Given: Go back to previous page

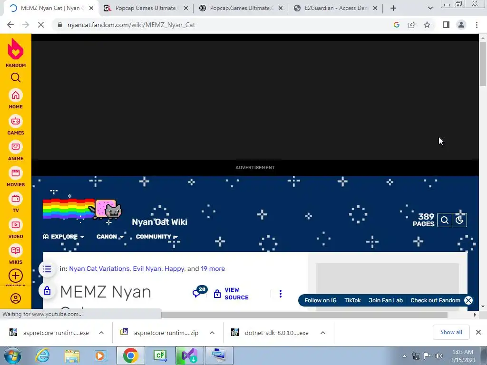Looking at the screenshot, I should click(10, 25).
